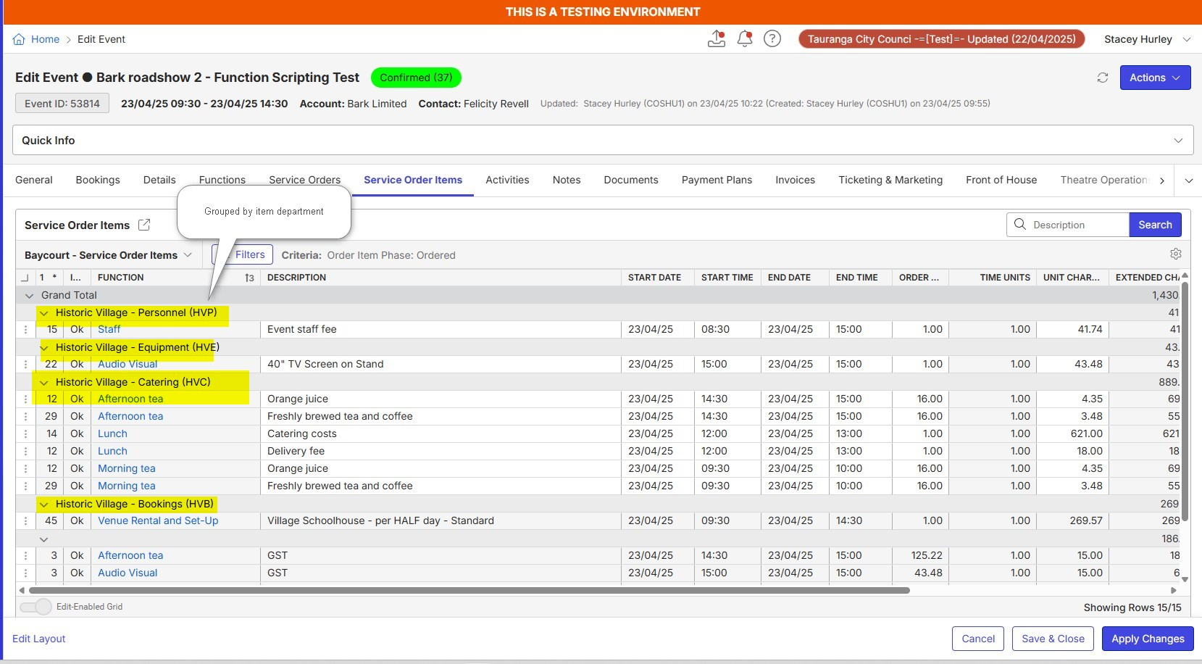Refresh the event using the reload icon
The image size is (1202, 664).
click(1103, 78)
